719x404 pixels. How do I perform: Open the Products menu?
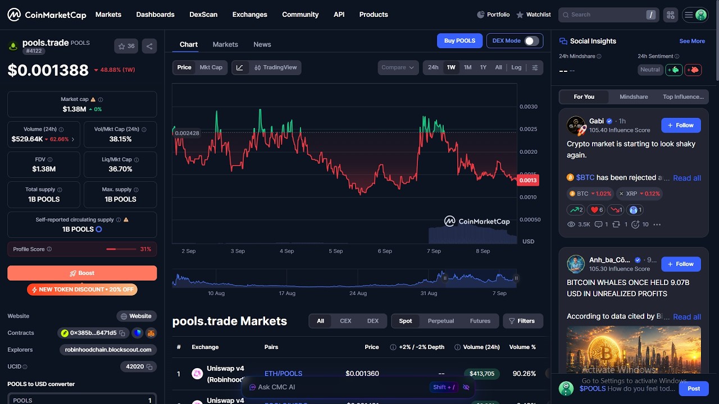click(374, 15)
